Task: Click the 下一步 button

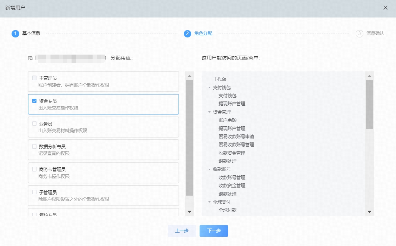Action: click(214, 231)
